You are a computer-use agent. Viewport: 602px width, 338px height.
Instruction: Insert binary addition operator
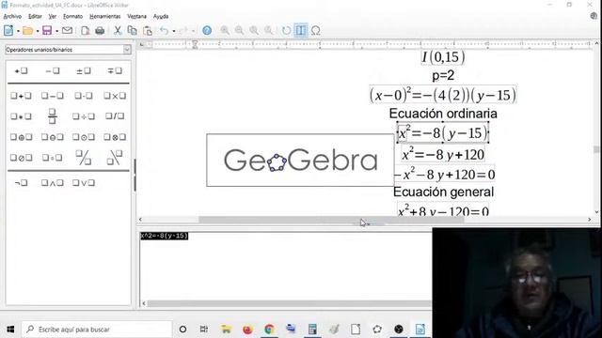21,96
